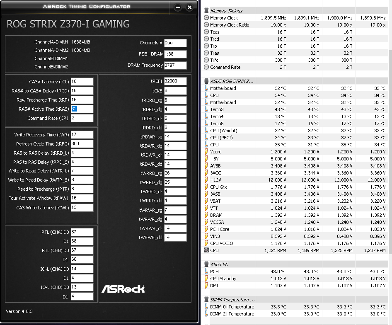Select the CPU (Weight) temperature row
This screenshot has height=325, width=392.
[x=295, y=131]
